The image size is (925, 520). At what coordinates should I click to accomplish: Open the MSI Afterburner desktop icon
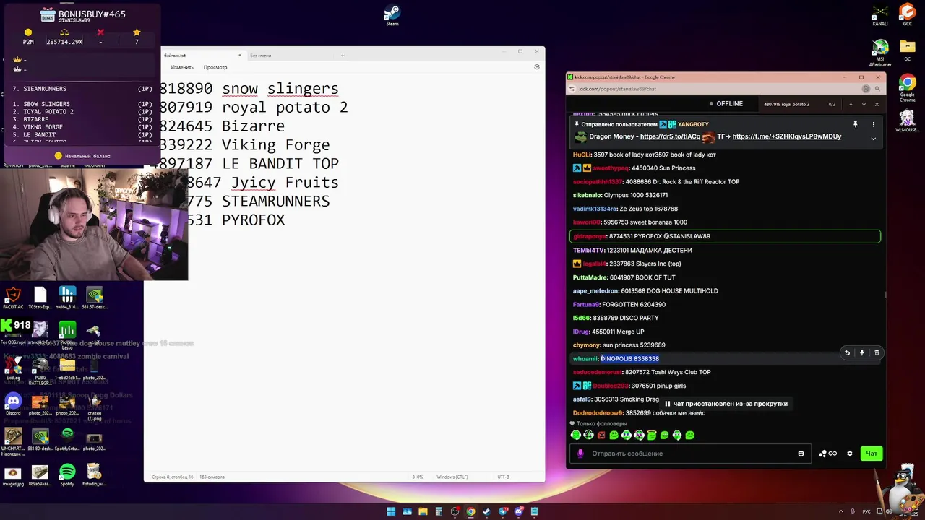tap(879, 52)
